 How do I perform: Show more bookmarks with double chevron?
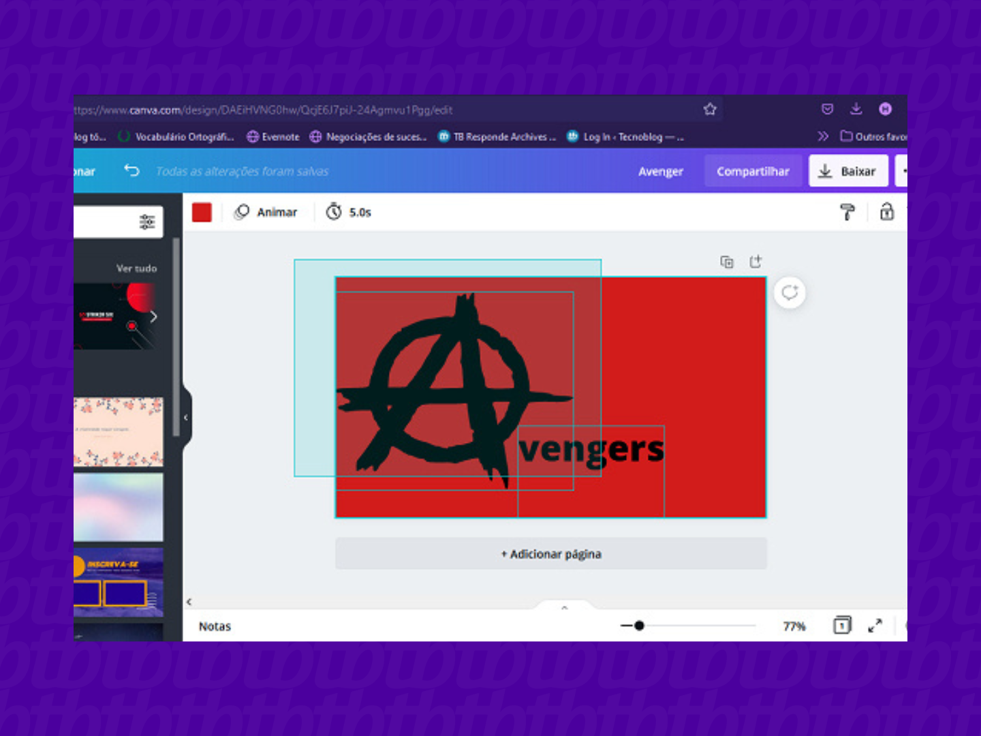coord(823,136)
